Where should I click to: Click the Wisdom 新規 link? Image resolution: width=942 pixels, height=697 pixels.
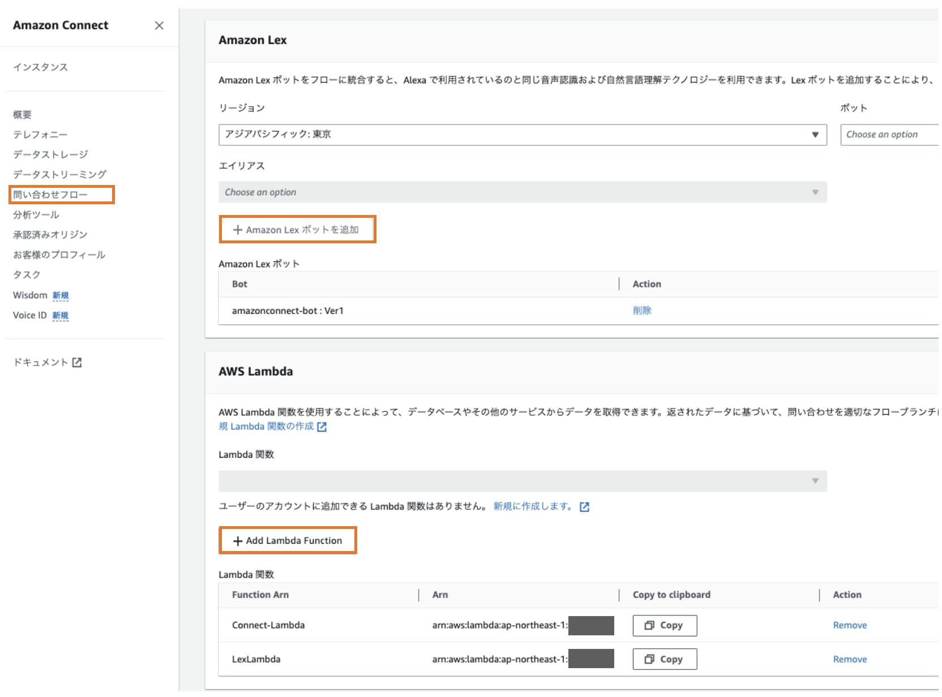60,295
